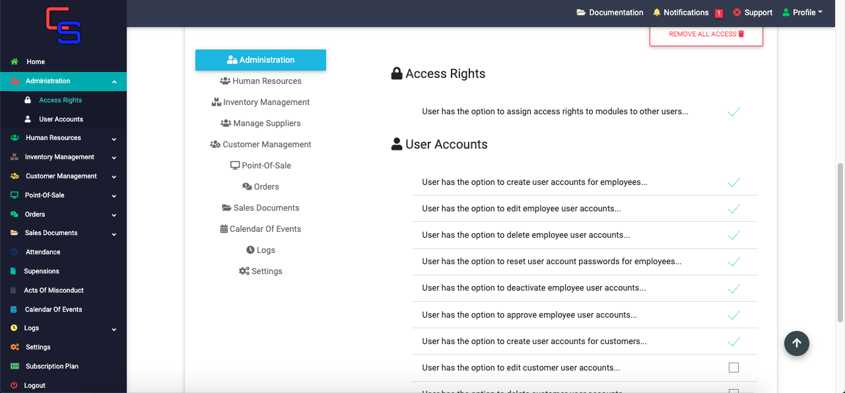This screenshot has width=845, height=393.
Task: Switch to Sales Documents module tab
Action: pyautogui.click(x=261, y=208)
